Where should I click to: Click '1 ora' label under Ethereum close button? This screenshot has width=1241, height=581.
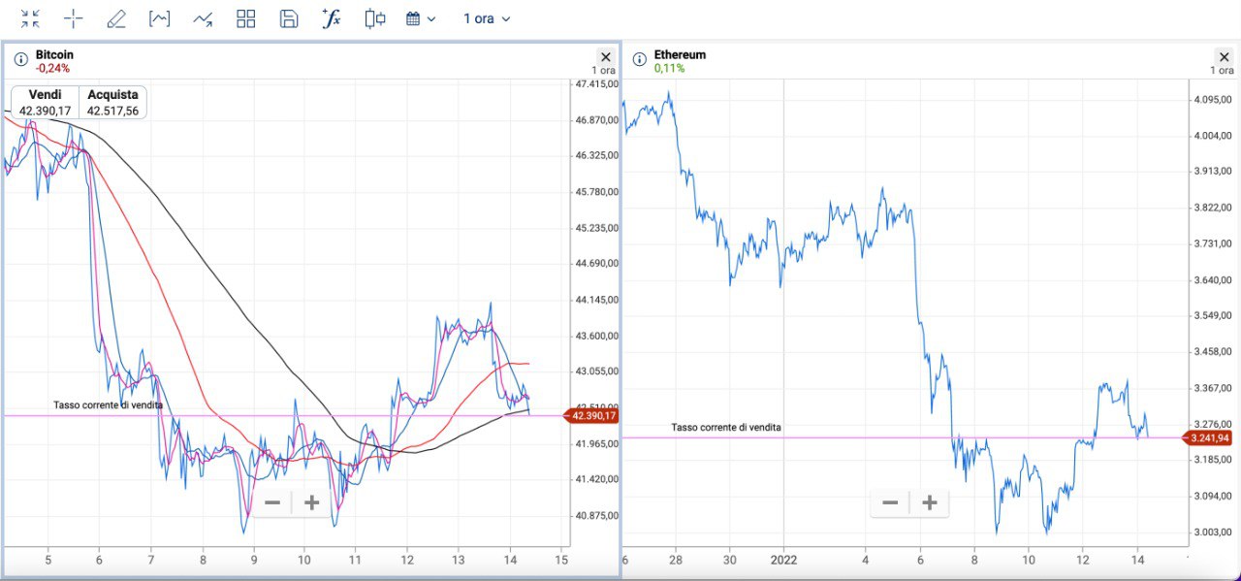click(x=1222, y=71)
